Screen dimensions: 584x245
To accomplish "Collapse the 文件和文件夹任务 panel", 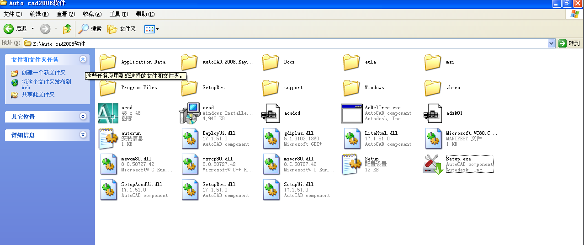I will pyautogui.click(x=83, y=59).
